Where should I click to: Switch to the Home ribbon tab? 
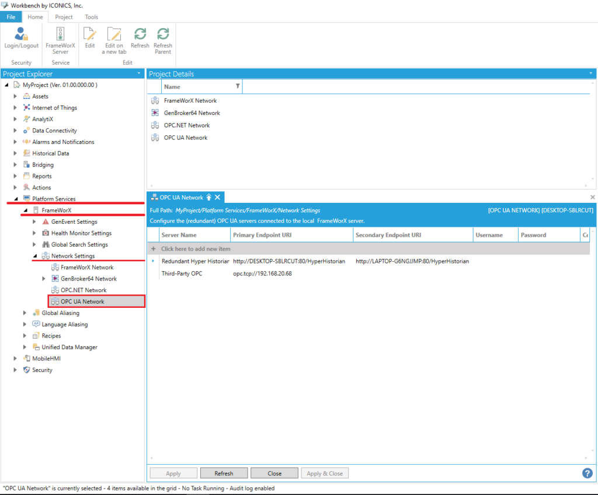pyautogui.click(x=35, y=17)
